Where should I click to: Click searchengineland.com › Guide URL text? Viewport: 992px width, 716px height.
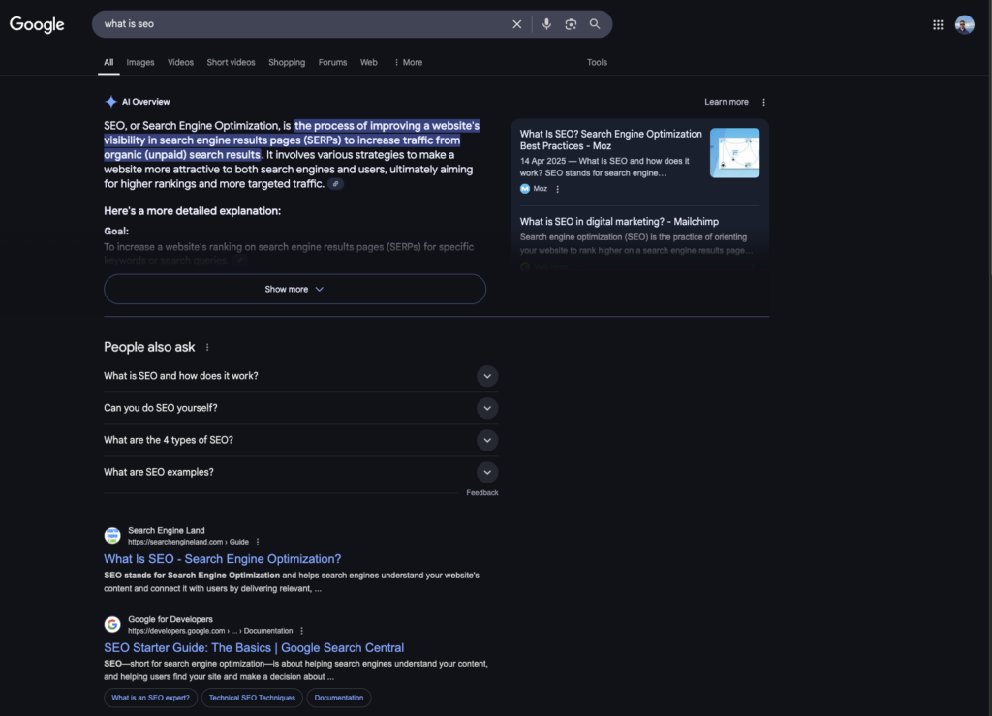point(188,542)
